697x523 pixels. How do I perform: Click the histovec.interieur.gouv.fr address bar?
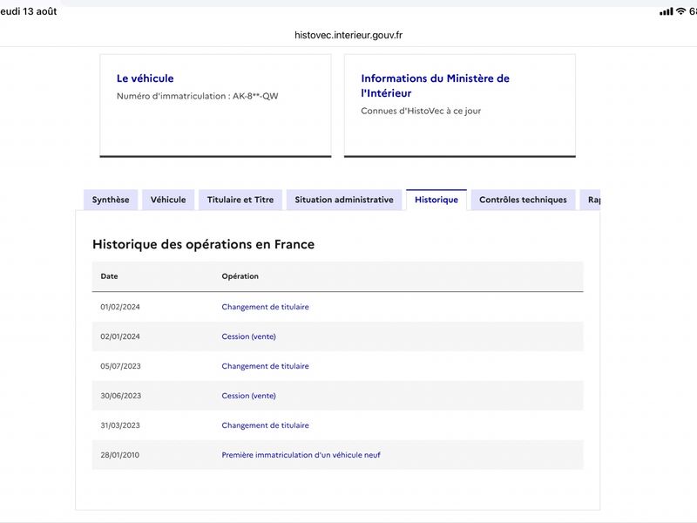[348, 35]
